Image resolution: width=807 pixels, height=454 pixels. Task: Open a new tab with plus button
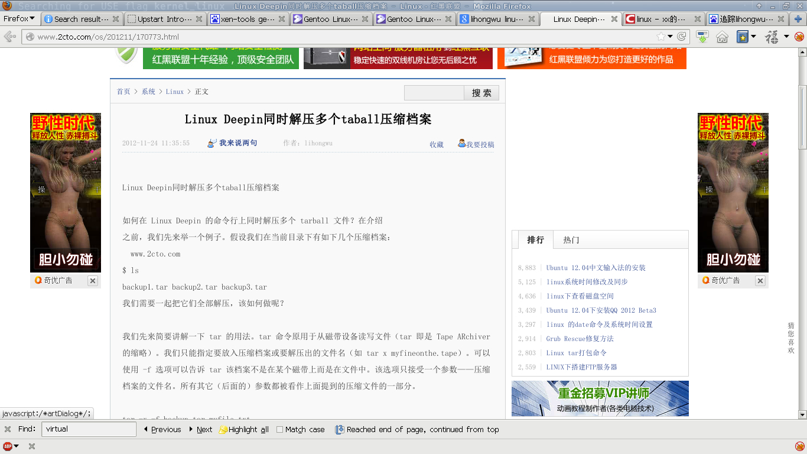tap(798, 19)
